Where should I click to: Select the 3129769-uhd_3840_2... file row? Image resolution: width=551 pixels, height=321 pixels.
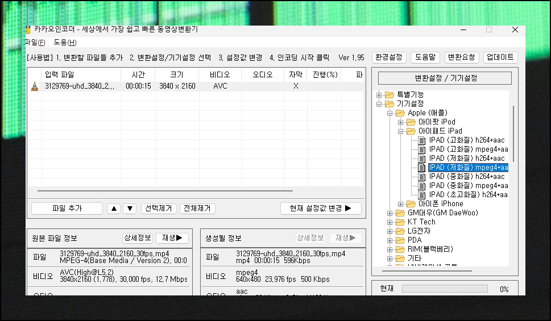point(197,86)
